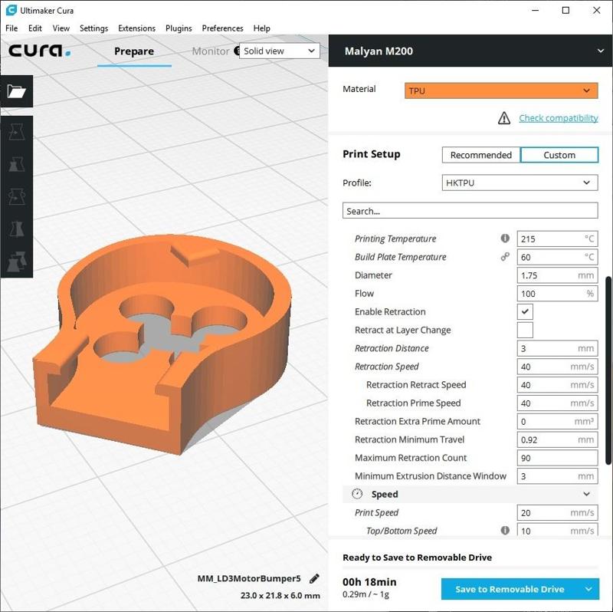Toggle the Retract at Layer Change checkbox
The height and width of the screenshot is (612, 613).
click(525, 330)
